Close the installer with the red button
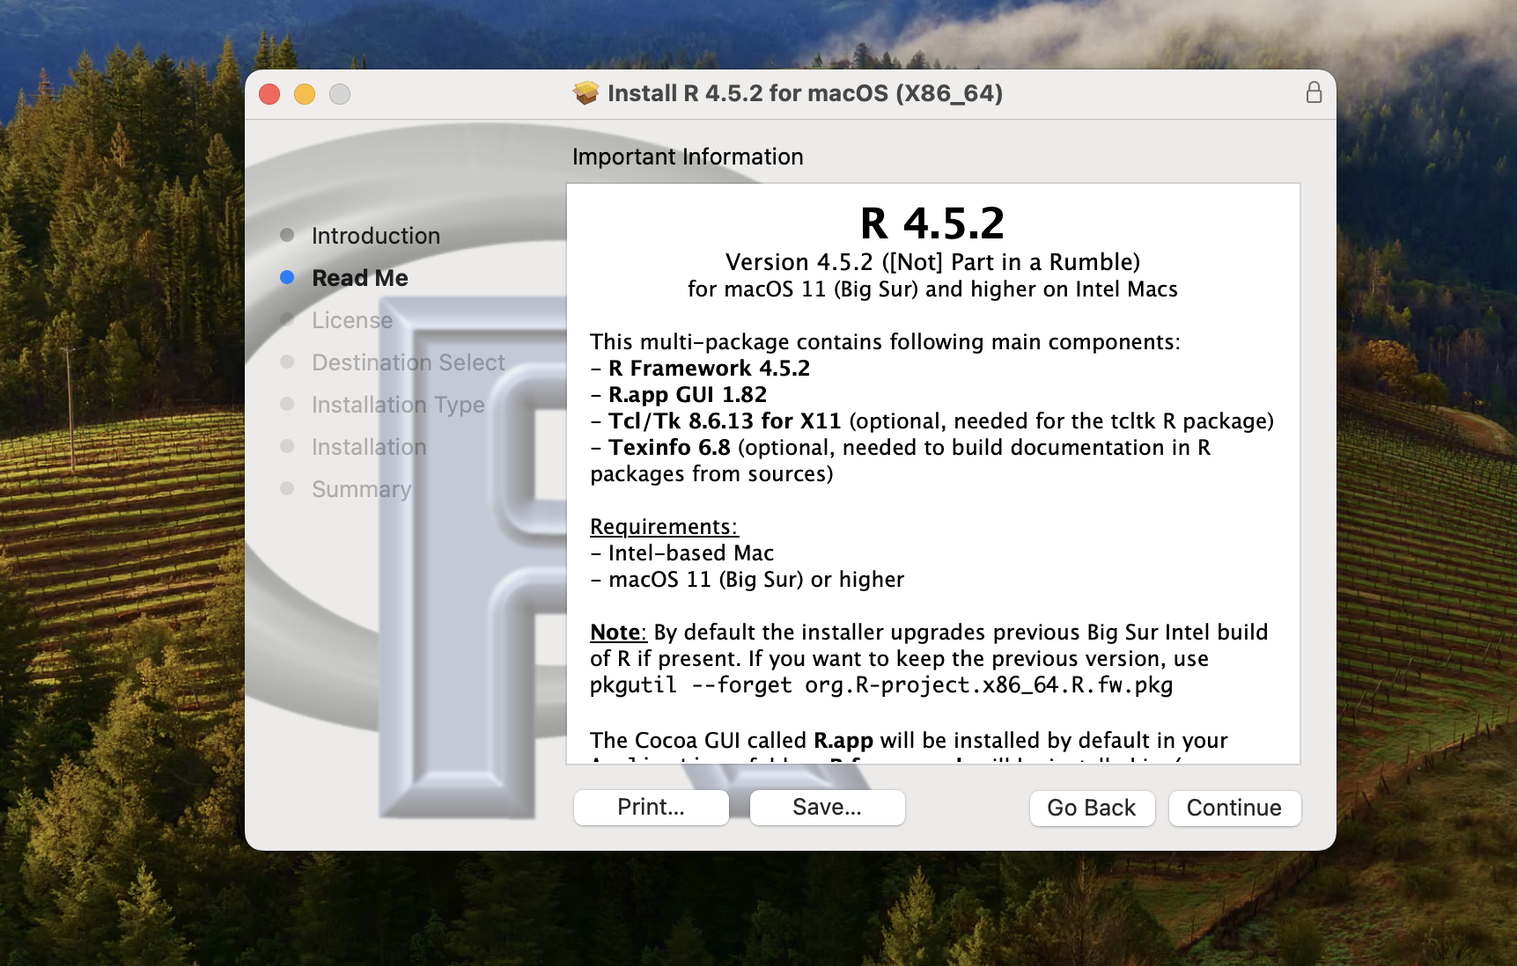 click(270, 94)
